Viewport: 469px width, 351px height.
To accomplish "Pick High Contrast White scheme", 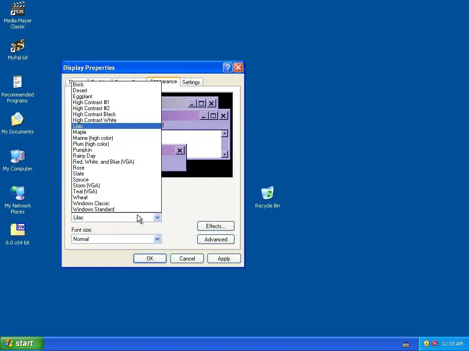I will (x=117, y=120).
